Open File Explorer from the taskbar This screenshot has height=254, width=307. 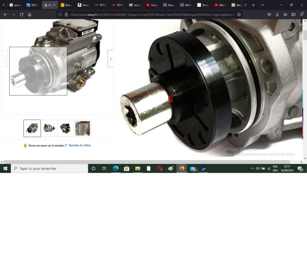[x=138, y=169]
